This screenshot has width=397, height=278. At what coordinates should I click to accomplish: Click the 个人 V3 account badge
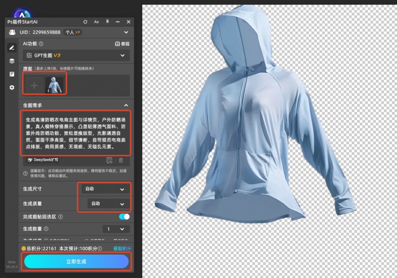tap(73, 33)
